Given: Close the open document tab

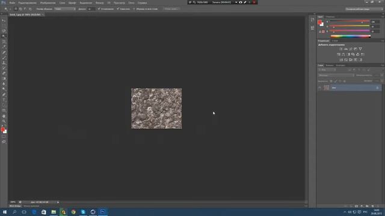Looking at the screenshot, I should 43,14.
